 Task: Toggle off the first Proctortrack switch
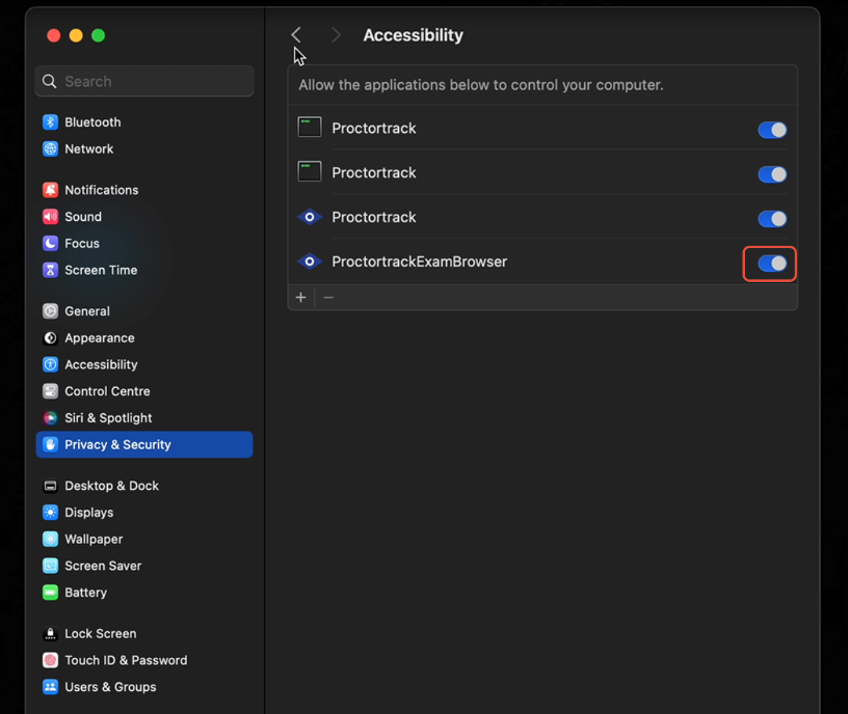772,130
